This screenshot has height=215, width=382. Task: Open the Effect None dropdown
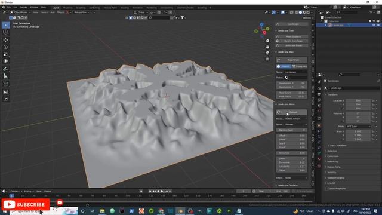296,178
